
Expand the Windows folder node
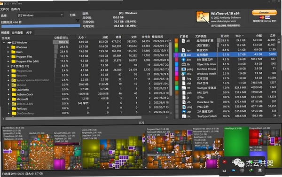tap(8, 47)
